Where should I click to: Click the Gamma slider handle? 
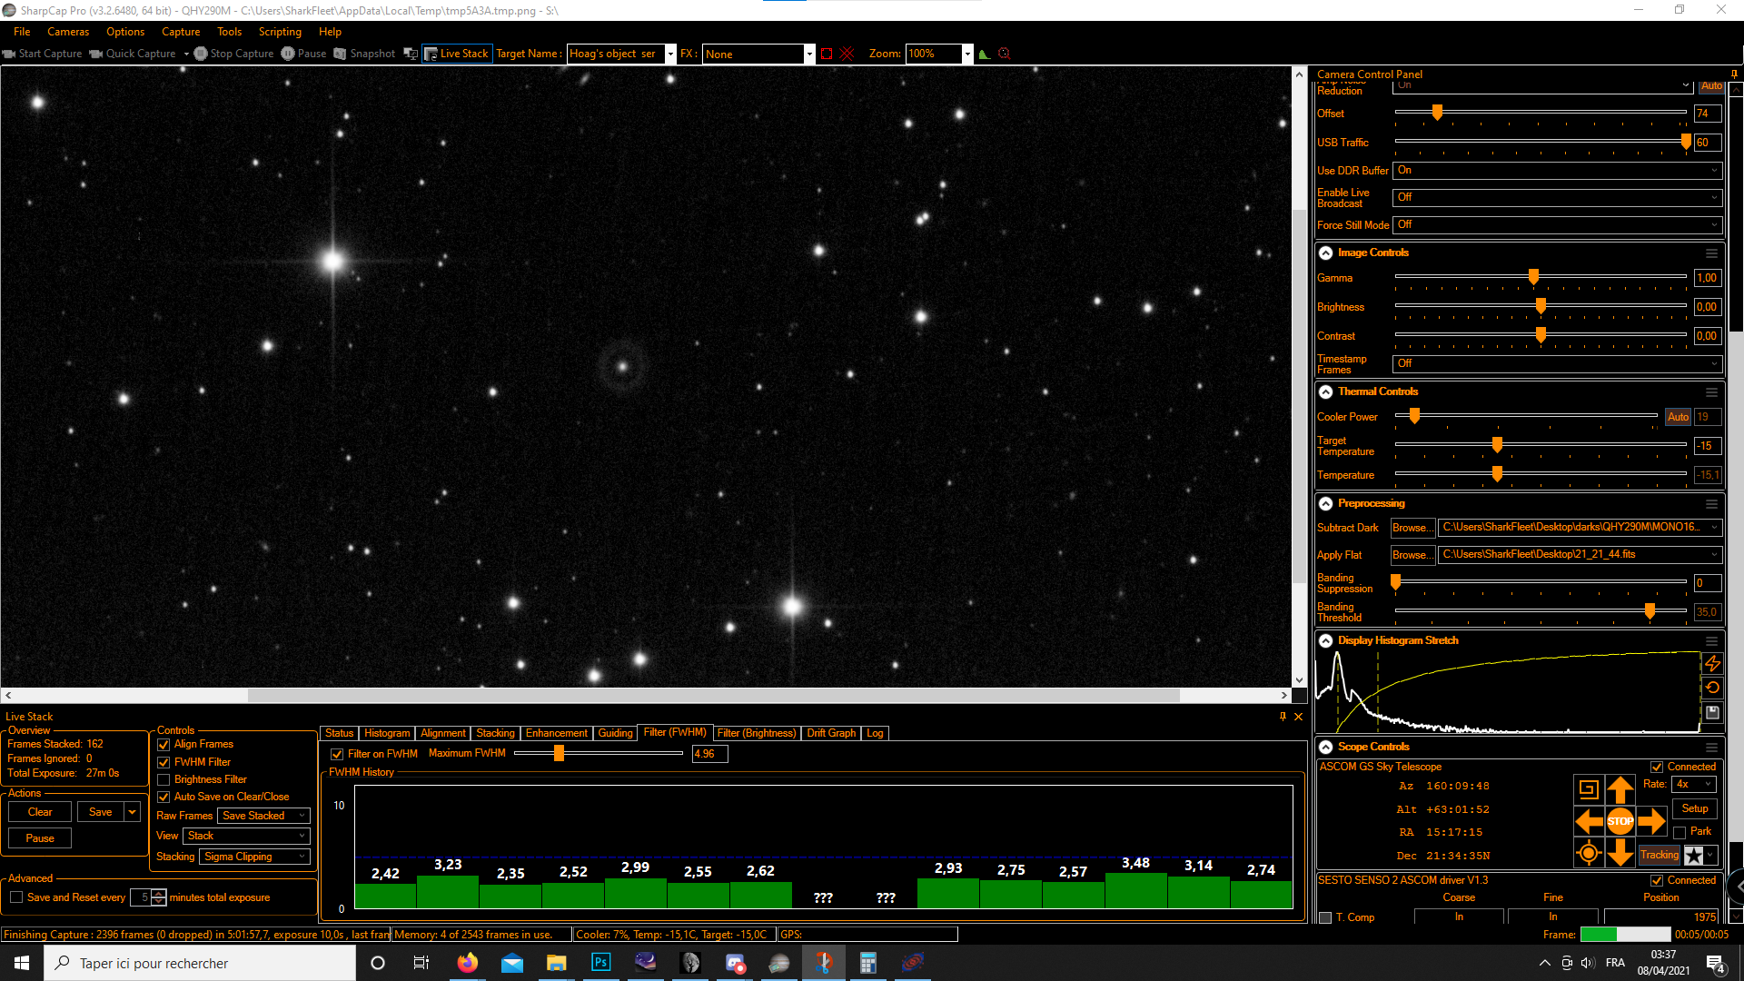[1533, 277]
